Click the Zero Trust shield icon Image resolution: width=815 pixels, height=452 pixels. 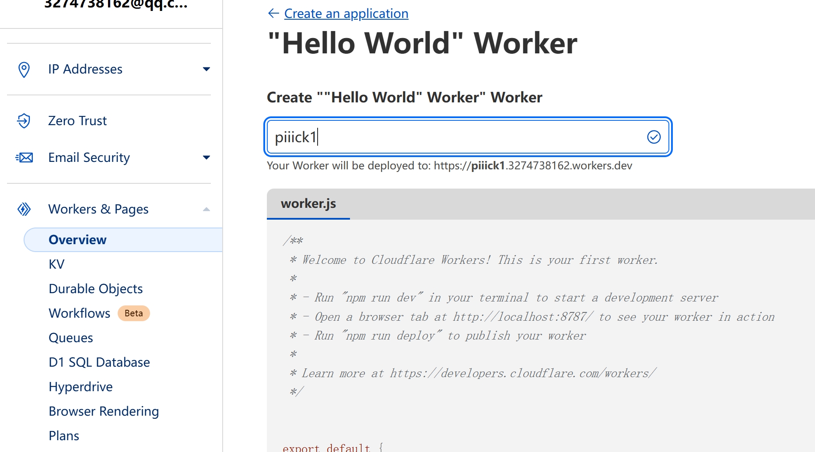[24, 121]
